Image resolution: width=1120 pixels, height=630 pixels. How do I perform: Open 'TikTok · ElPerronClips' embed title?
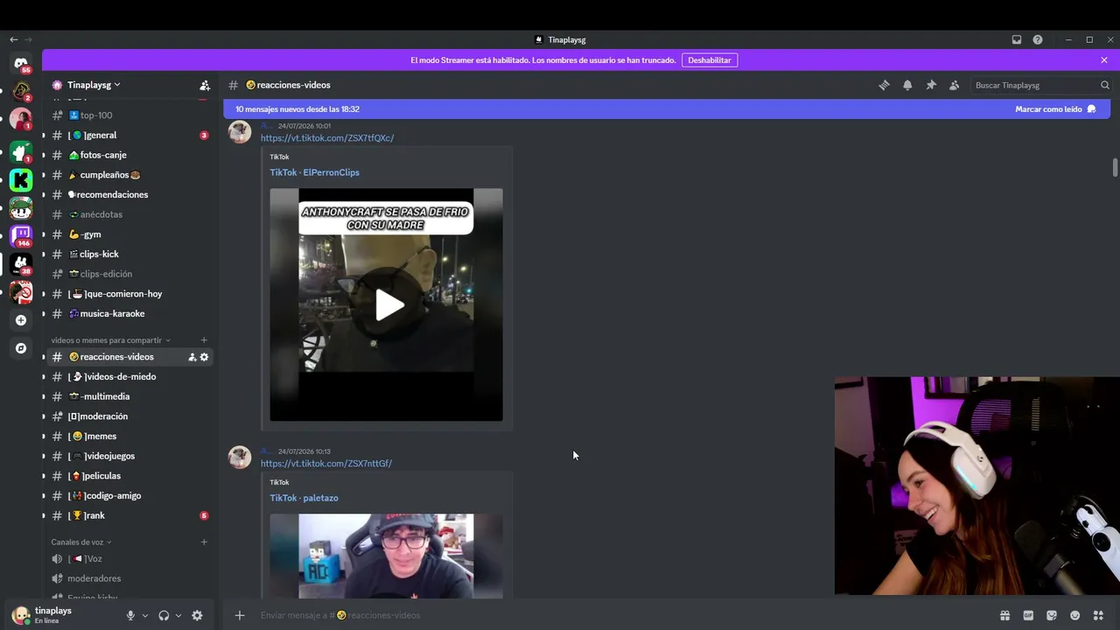[x=314, y=172]
